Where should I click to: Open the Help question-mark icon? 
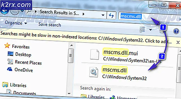[176, 31]
